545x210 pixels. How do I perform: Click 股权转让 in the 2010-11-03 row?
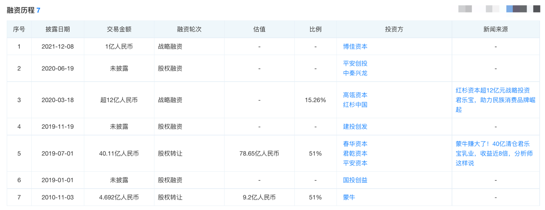pyautogui.click(x=170, y=198)
